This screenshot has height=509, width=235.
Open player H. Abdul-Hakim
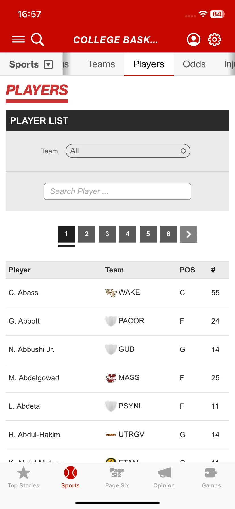coord(34,435)
